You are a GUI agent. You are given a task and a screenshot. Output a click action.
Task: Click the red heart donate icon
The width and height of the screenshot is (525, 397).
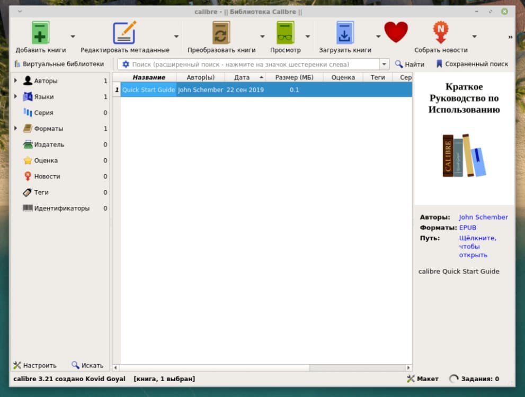coord(396,32)
